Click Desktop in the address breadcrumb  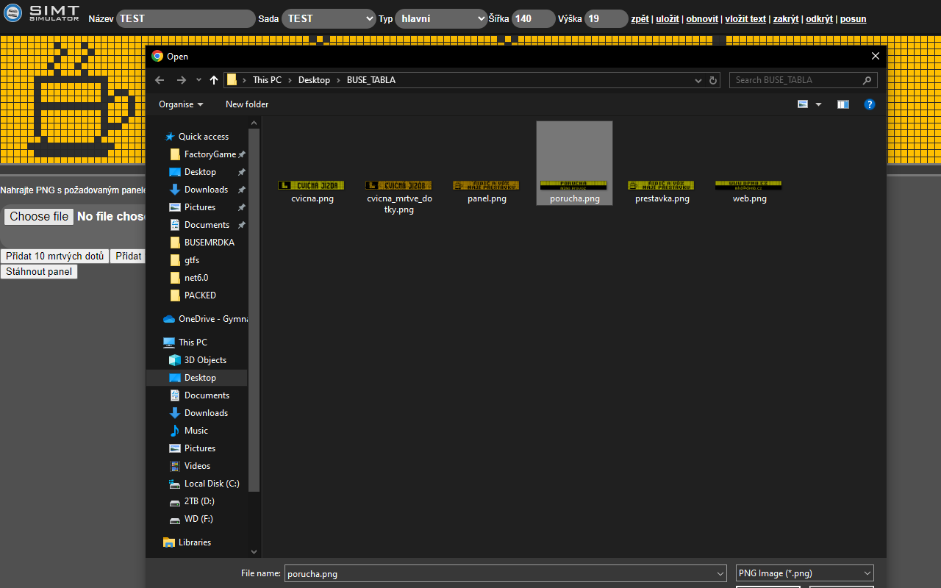coord(314,80)
